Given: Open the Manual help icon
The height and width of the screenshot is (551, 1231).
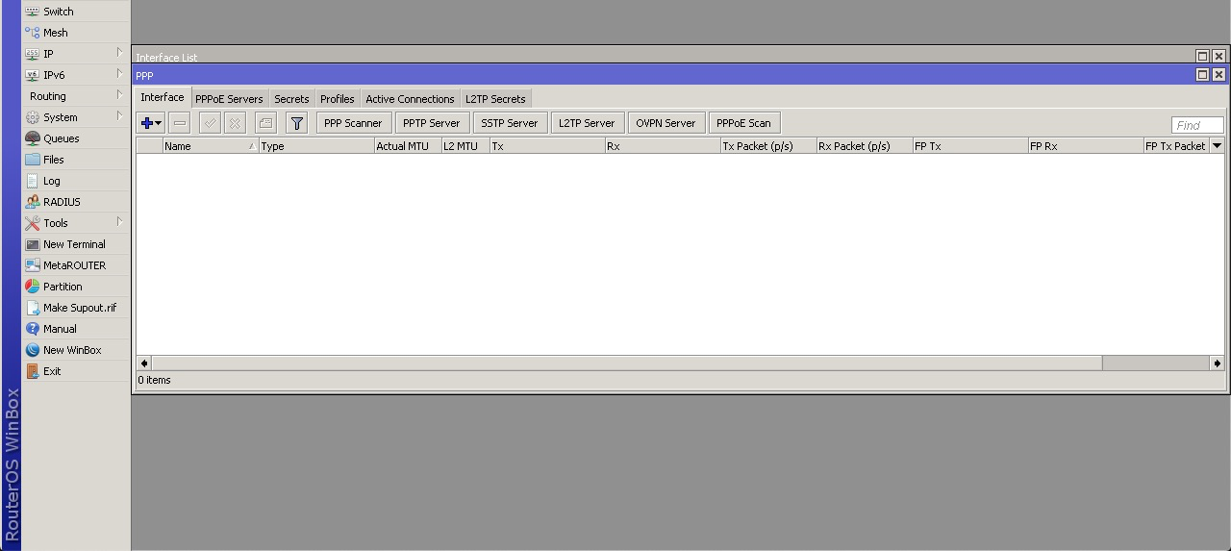Looking at the screenshot, I should [33, 329].
